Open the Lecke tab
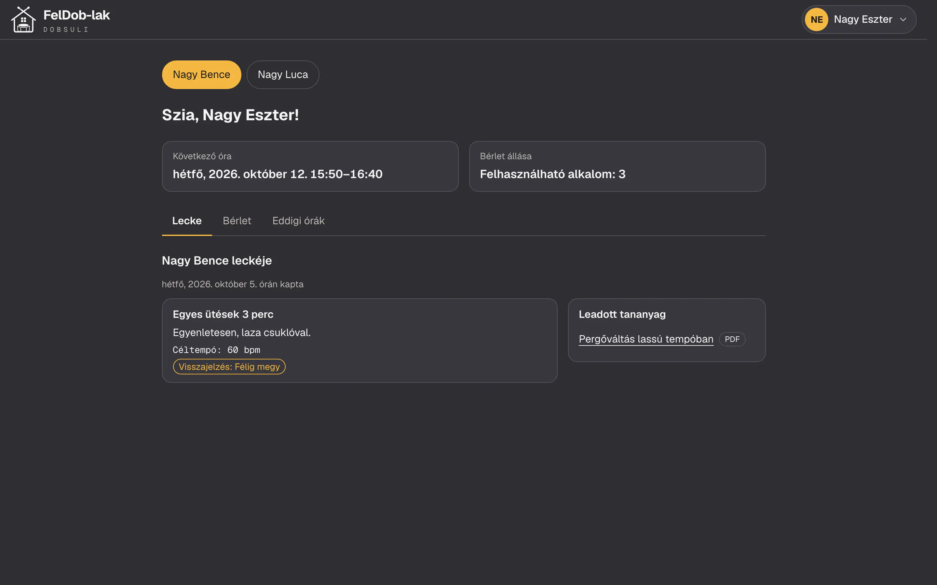This screenshot has width=937, height=585. point(187,221)
